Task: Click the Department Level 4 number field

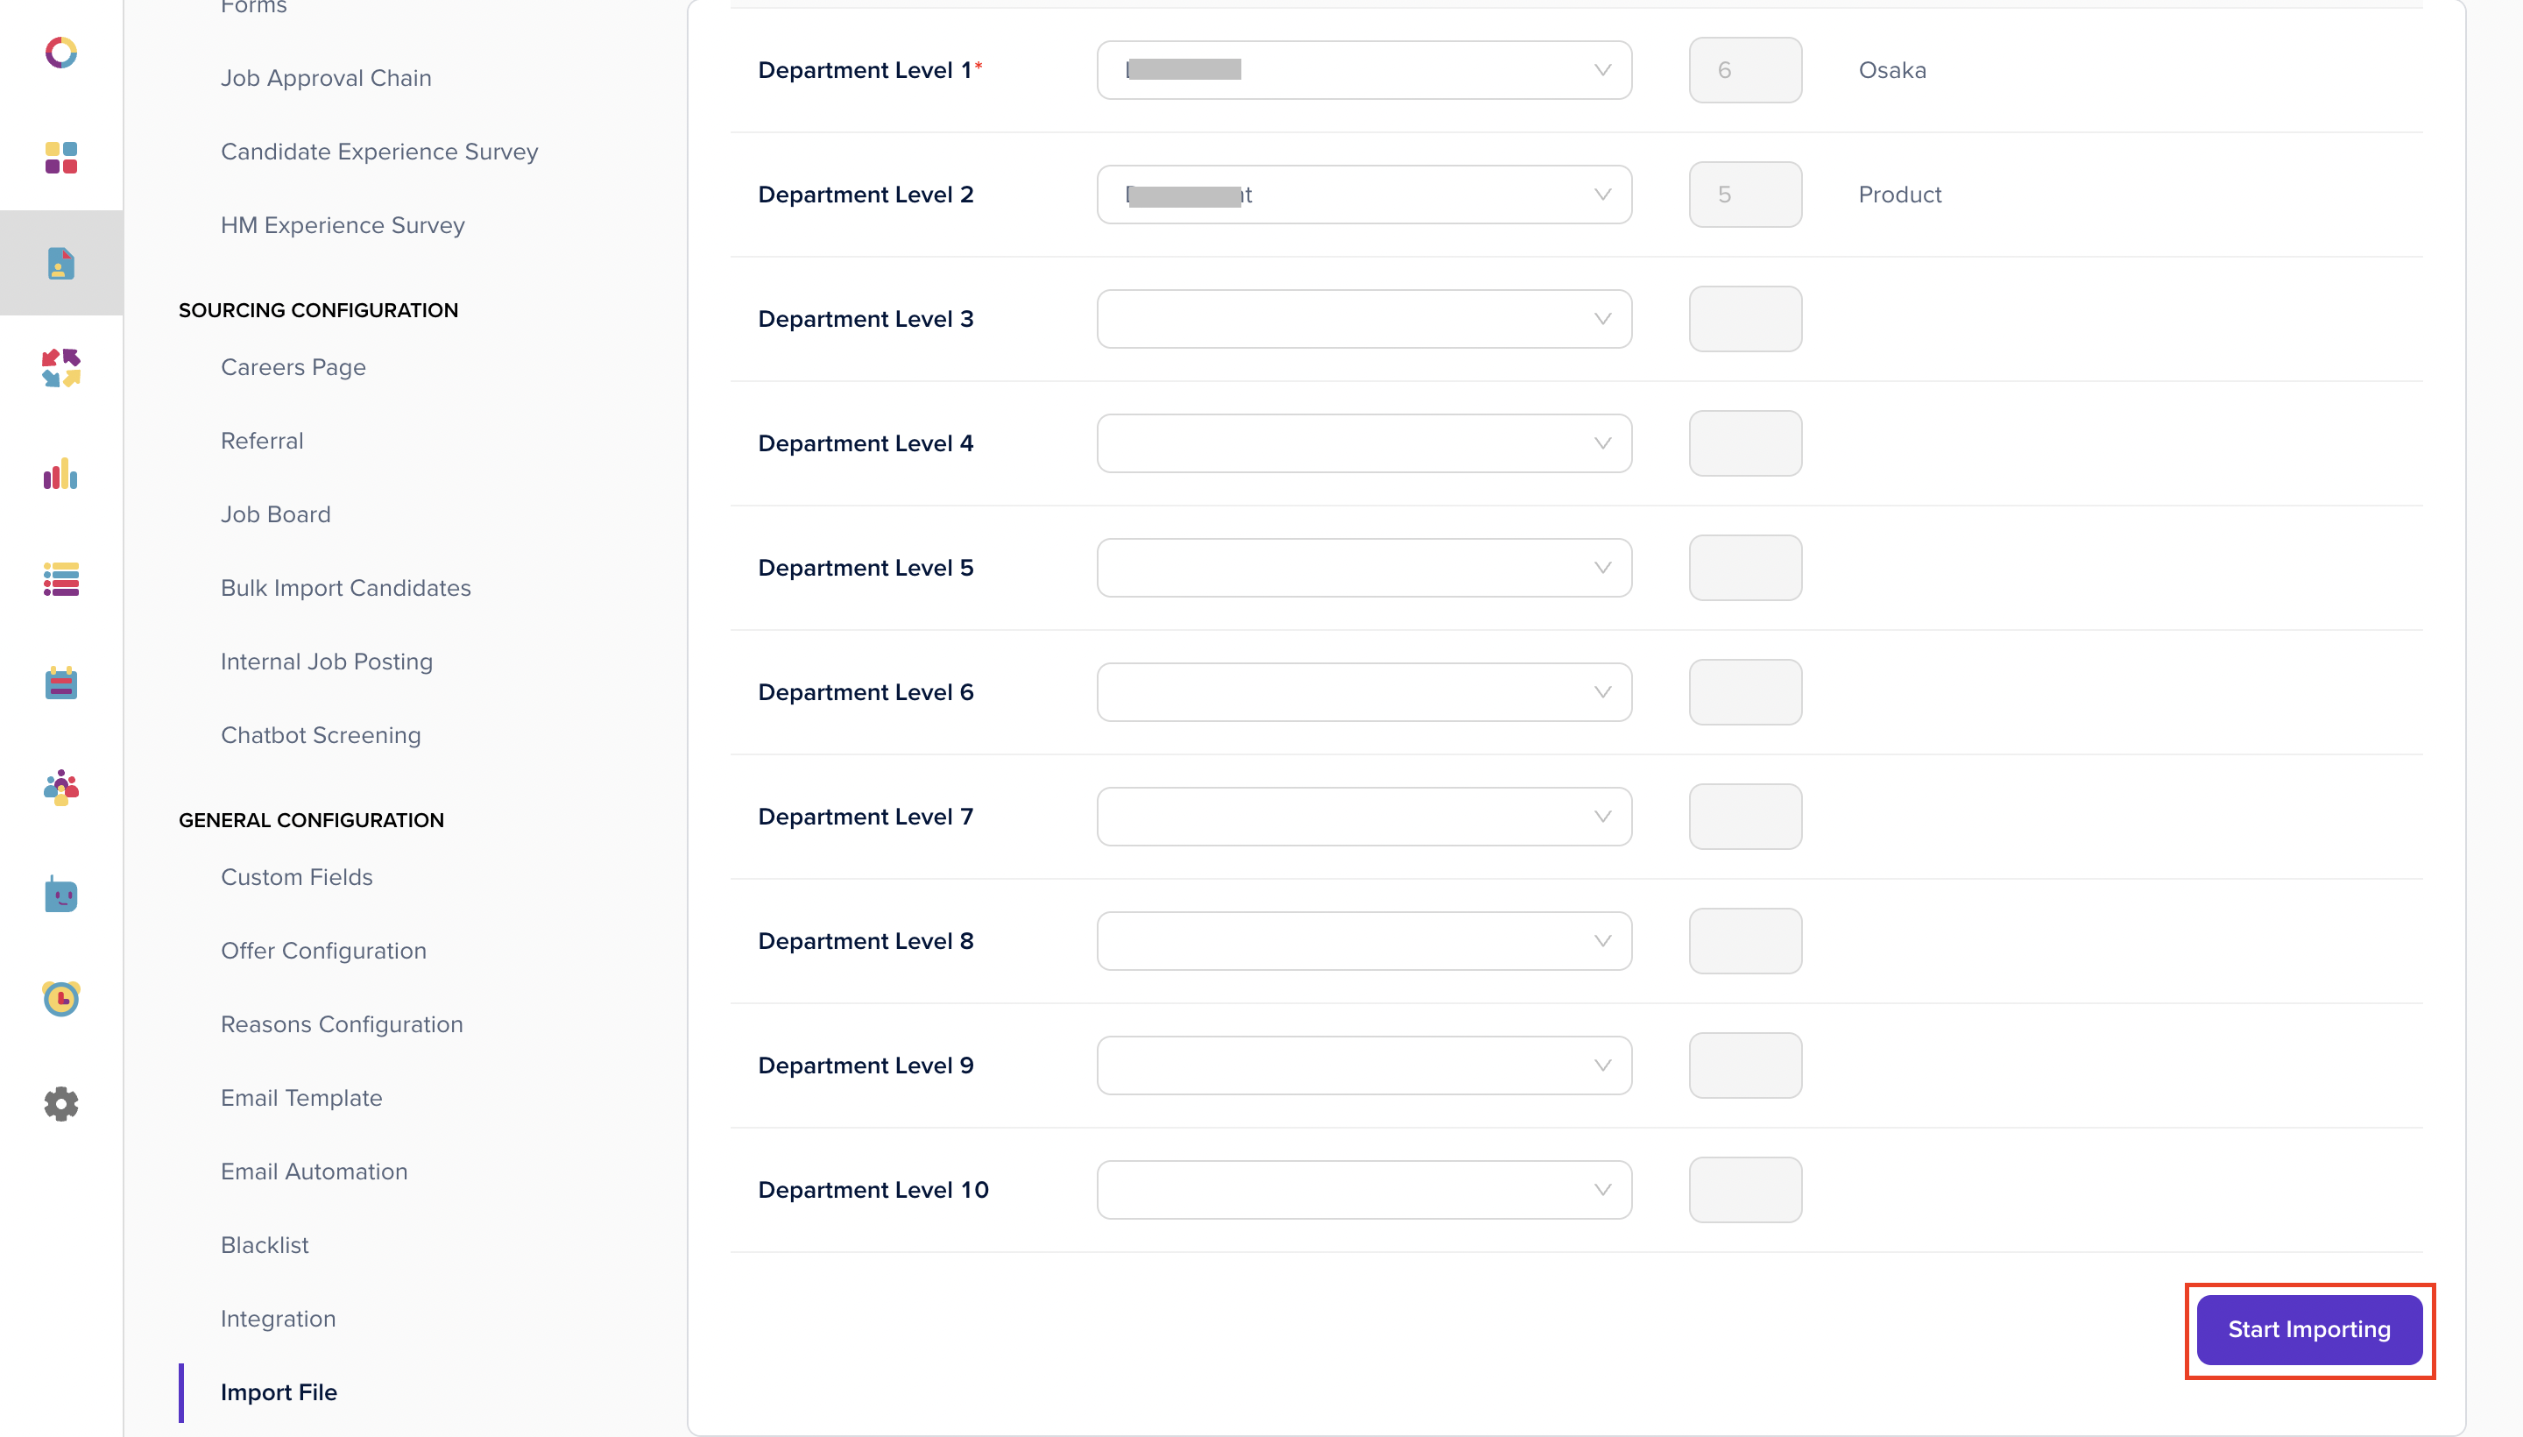Action: (x=1744, y=443)
